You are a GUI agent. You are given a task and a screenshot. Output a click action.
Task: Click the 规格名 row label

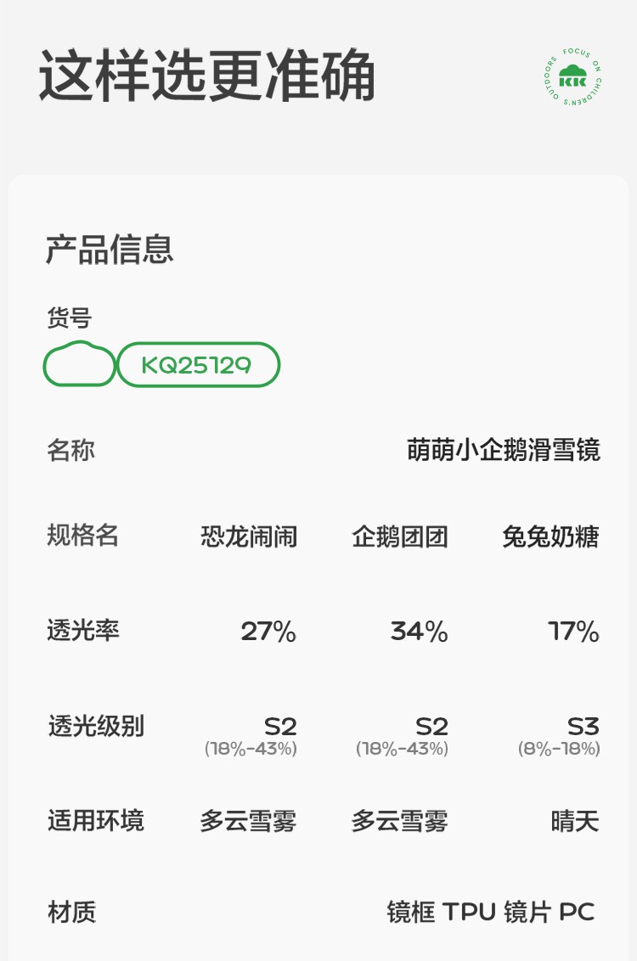coord(82,536)
